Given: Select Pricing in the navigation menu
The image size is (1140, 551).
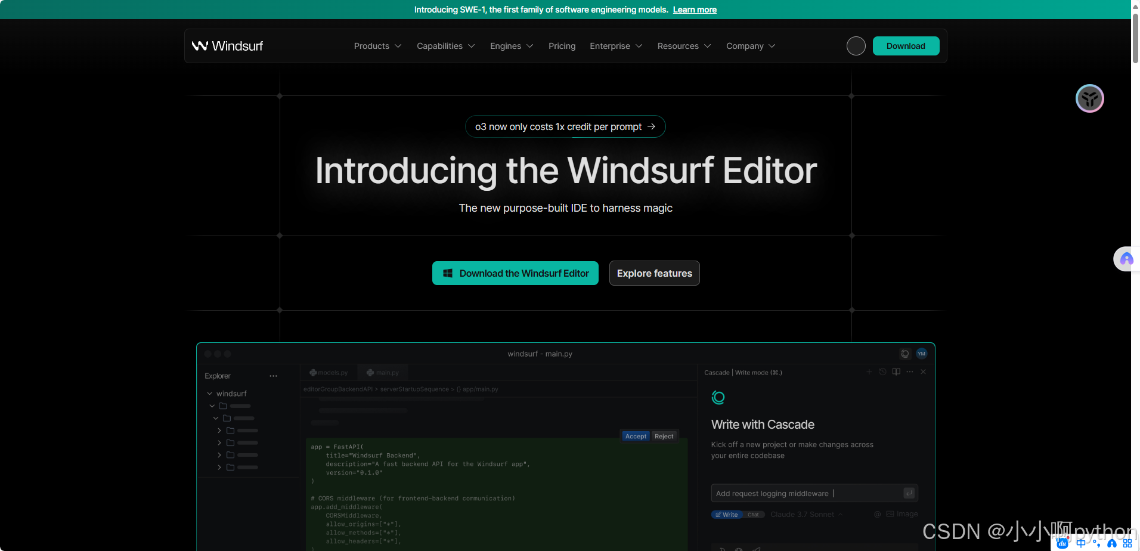Looking at the screenshot, I should pos(561,46).
